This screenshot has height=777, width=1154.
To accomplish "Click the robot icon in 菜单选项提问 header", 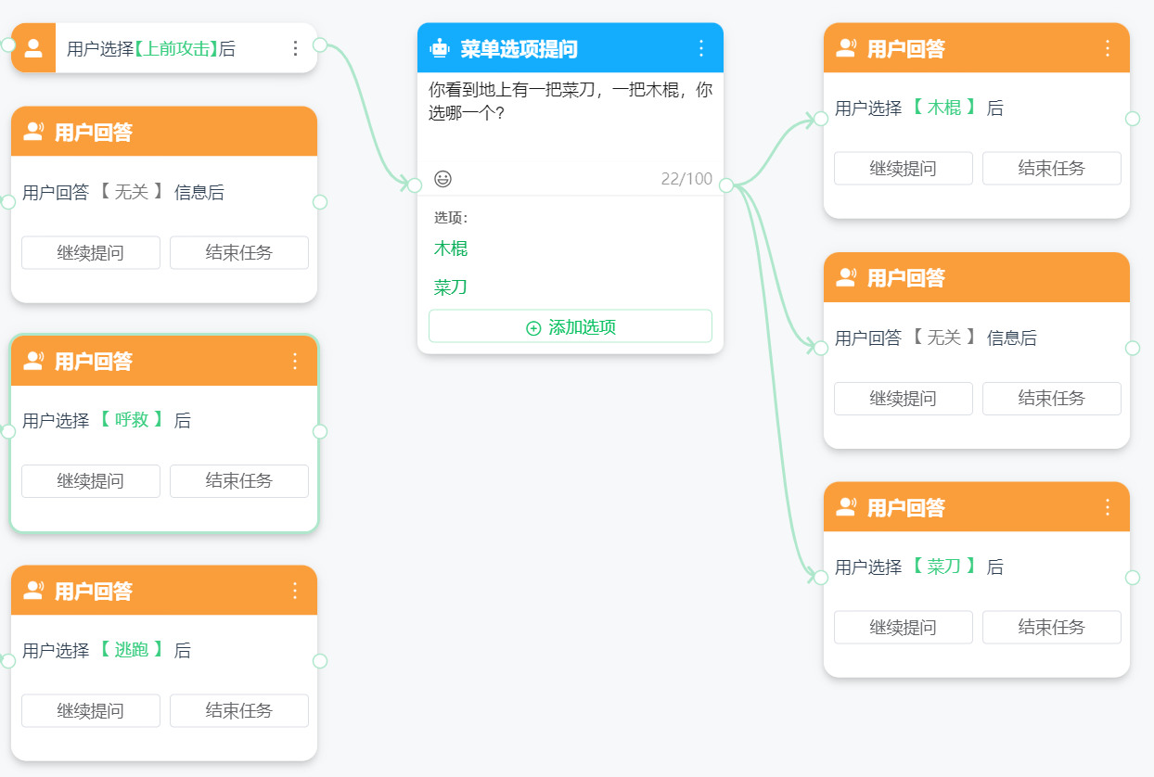I will tap(440, 49).
